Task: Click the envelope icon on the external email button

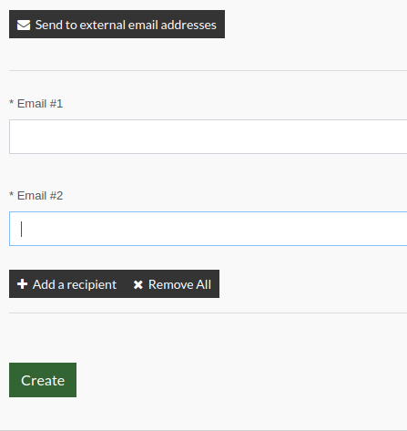Action: coord(24,25)
